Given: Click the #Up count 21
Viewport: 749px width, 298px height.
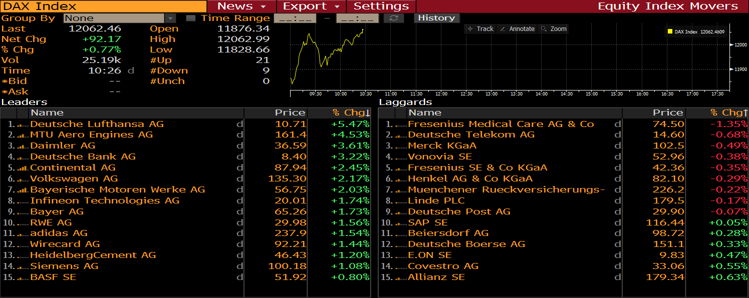Looking at the screenshot, I should 263,60.
